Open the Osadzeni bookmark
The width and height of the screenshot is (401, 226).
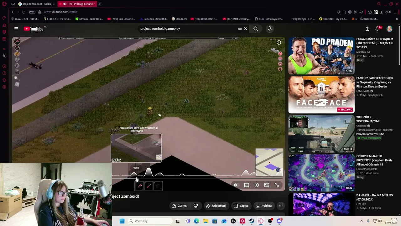point(179,19)
